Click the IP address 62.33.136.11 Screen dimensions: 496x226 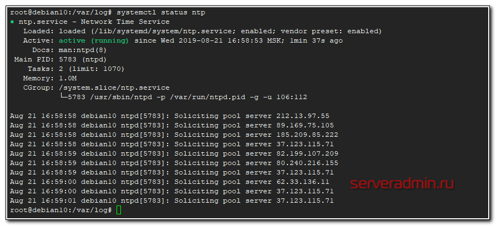[x=303, y=182]
